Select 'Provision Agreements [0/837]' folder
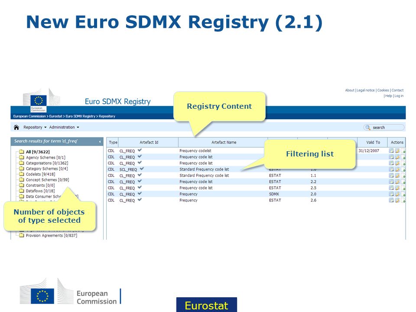 [x=48, y=236]
